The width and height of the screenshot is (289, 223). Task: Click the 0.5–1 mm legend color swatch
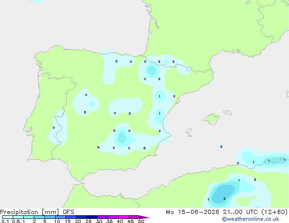(x=18, y=217)
